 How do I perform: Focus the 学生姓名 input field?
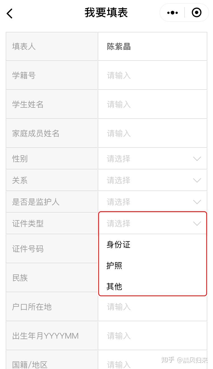152,105
